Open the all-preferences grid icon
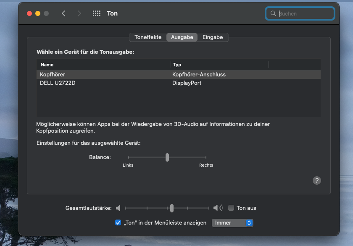This screenshot has width=353, height=246. (x=96, y=13)
